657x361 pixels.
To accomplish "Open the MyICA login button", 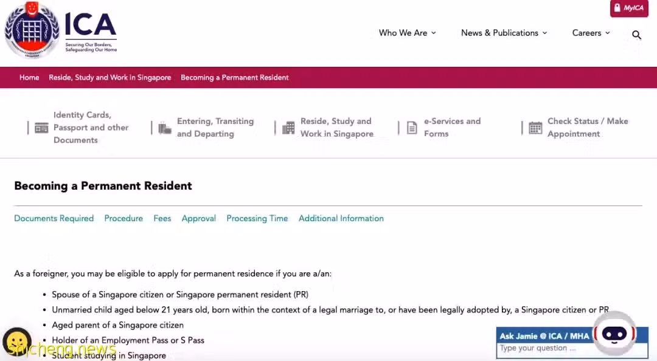I will (629, 9).
